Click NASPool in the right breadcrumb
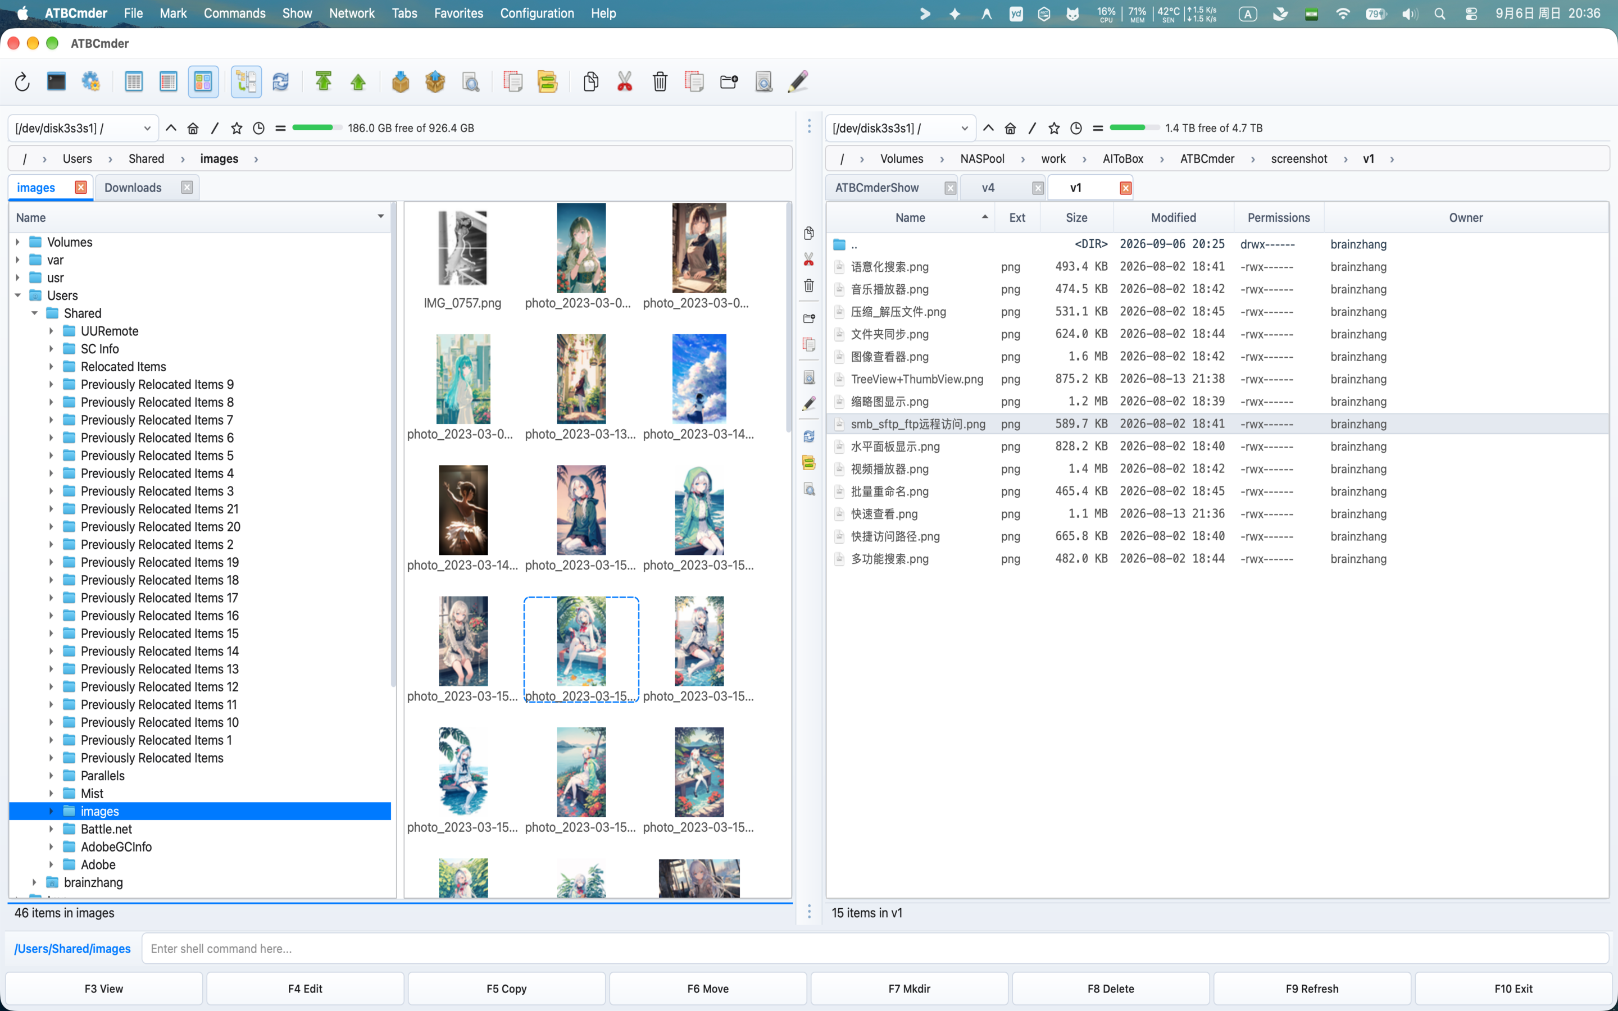1618x1011 pixels. coord(982,159)
